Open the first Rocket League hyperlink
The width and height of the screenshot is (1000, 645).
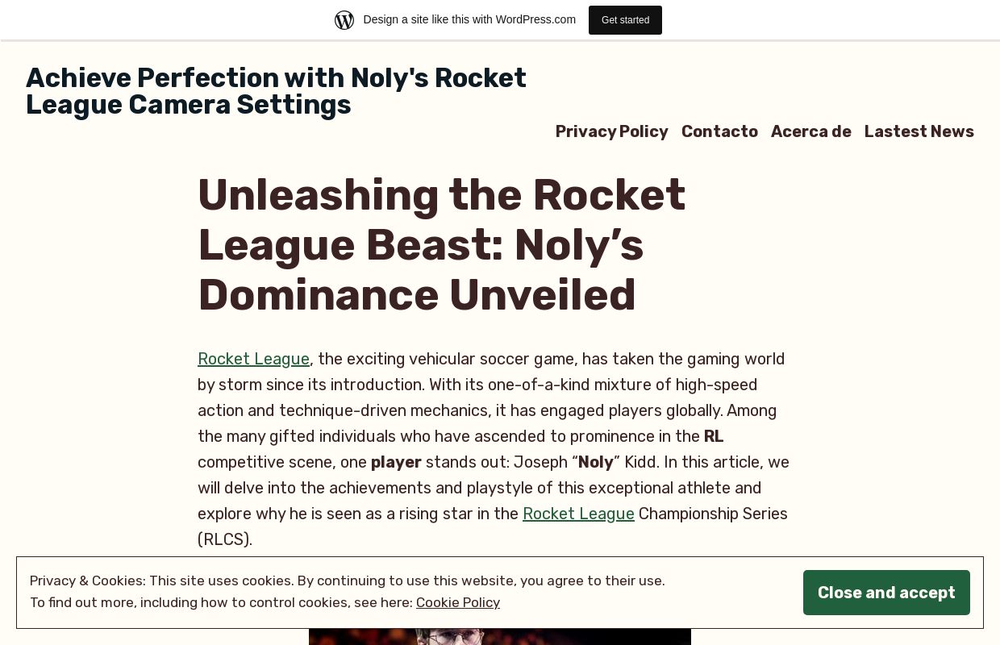(253, 359)
